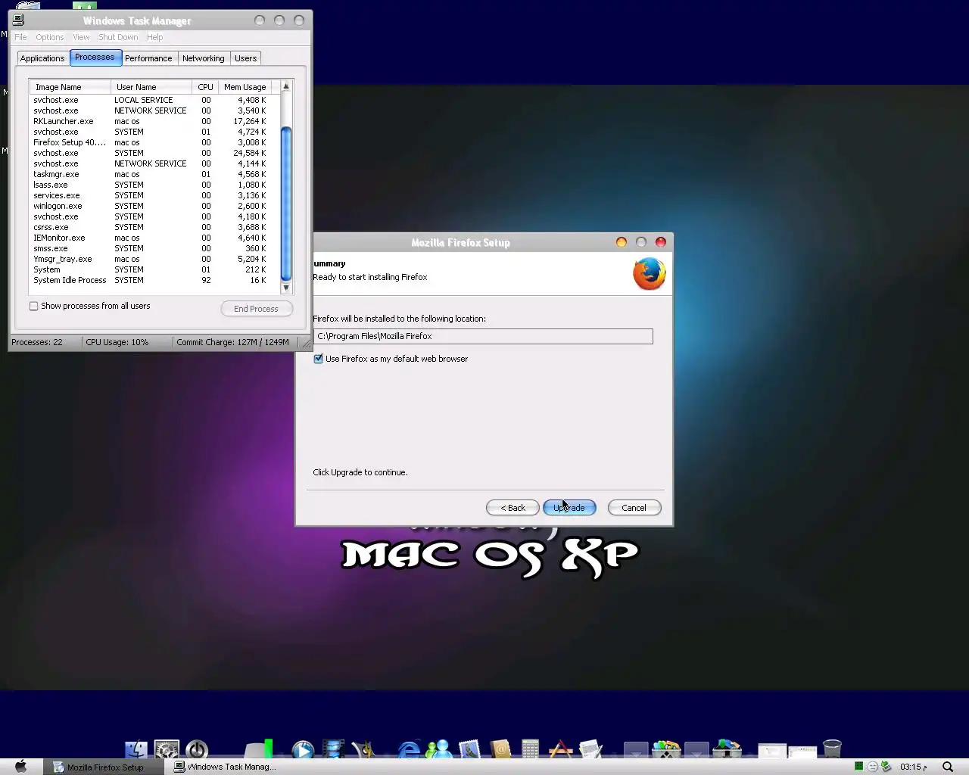
Task: Open MSN Messenger dock icon
Action: (x=439, y=749)
